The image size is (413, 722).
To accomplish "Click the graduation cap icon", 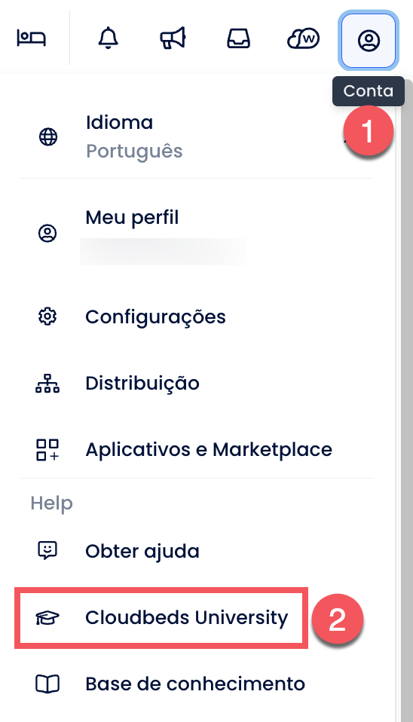I will pyautogui.click(x=47, y=617).
